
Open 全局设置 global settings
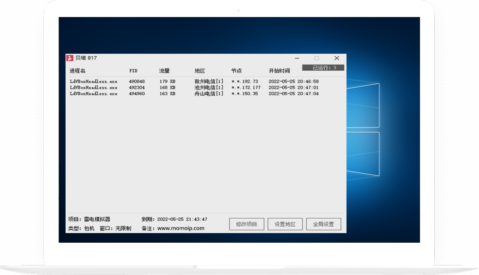point(323,224)
